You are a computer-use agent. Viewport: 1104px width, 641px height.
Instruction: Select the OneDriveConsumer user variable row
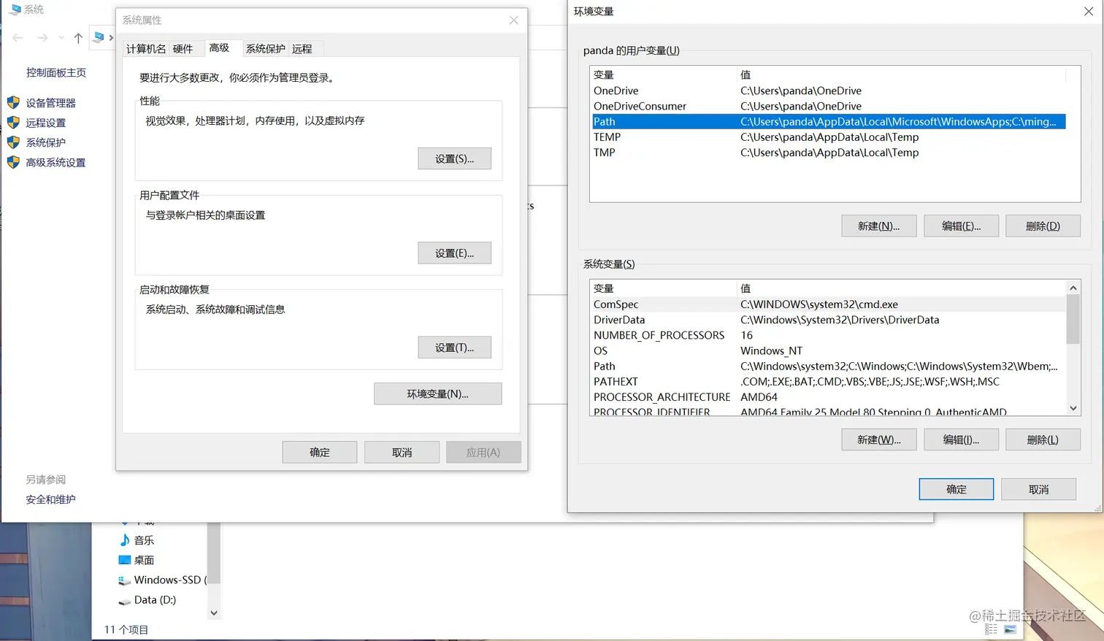tap(829, 106)
